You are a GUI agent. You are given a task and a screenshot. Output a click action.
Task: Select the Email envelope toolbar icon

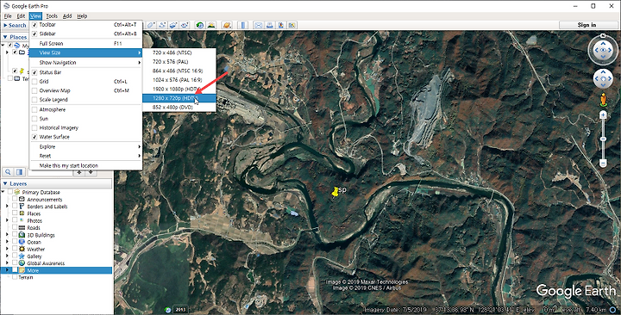[259, 25]
